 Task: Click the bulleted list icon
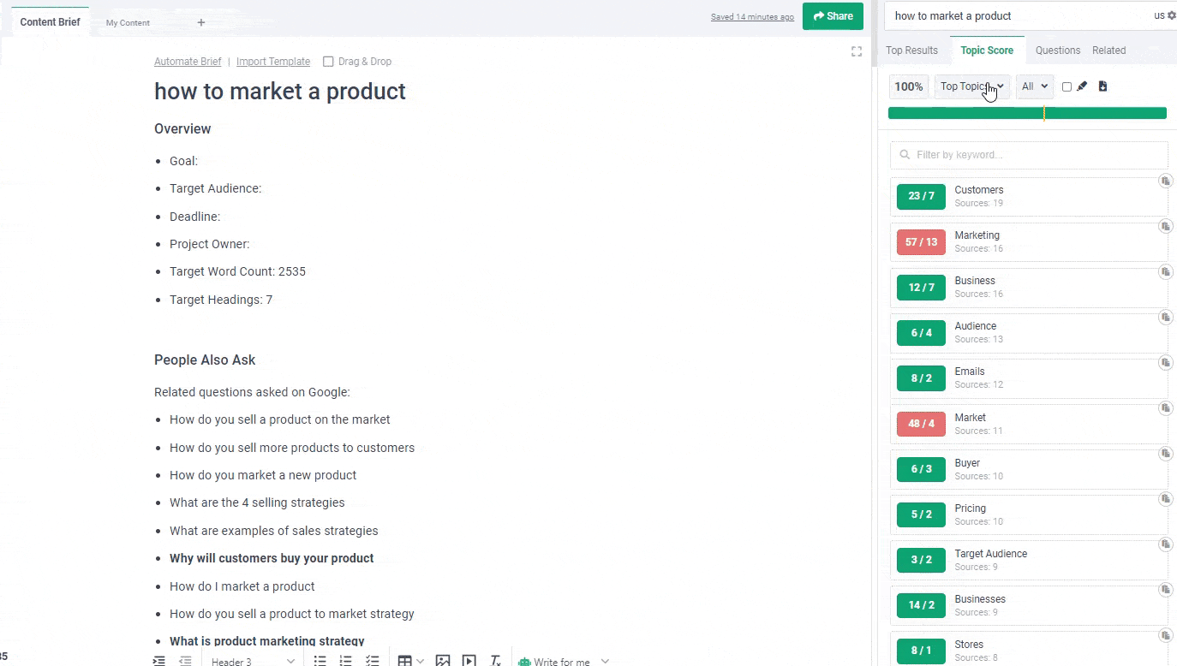[x=320, y=661]
